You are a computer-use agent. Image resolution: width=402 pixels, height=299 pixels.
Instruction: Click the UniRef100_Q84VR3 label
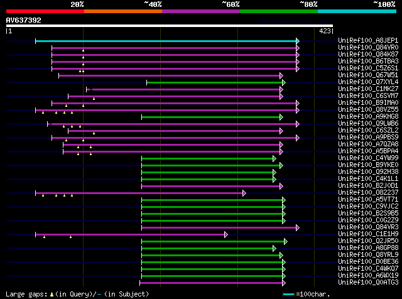pyautogui.click(x=368, y=227)
